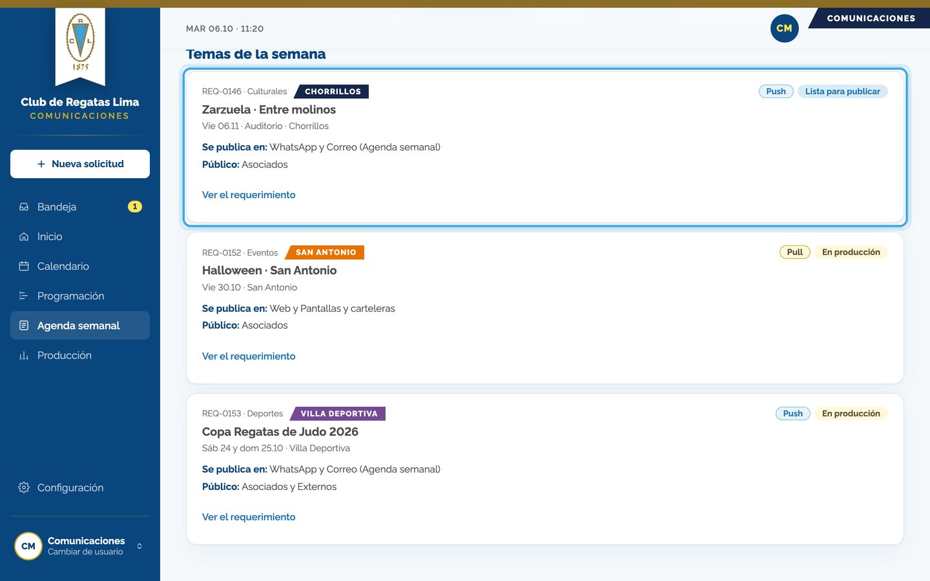Click the CM avatar in the top header
Image resolution: width=930 pixels, height=581 pixels.
click(784, 28)
